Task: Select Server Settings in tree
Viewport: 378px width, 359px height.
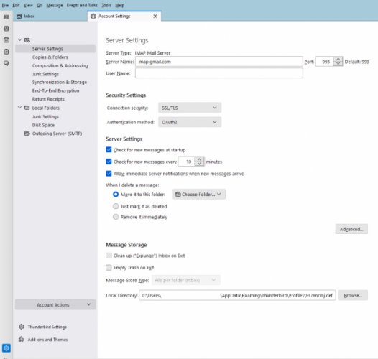Action: pos(55,49)
